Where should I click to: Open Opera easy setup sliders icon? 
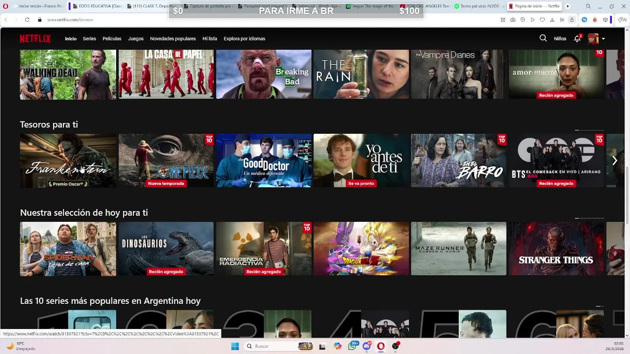pyautogui.click(x=562, y=20)
